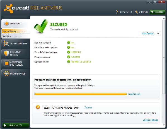167x129 pixels.
Task: Click the Hide Details link
Action: point(148,33)
